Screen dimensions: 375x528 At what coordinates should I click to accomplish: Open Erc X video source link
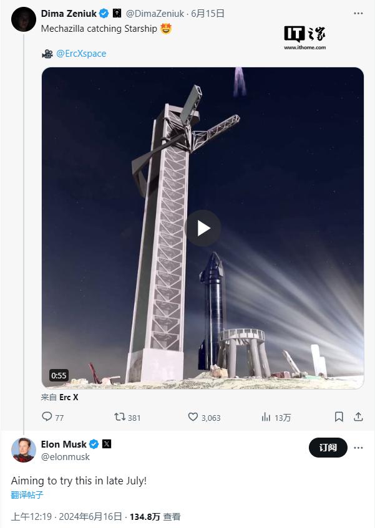(69, 397)
